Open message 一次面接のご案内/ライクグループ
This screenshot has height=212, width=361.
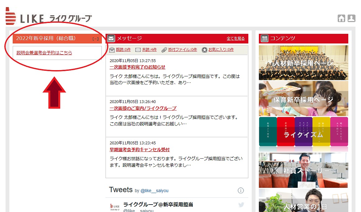click(x=143, y=108)
